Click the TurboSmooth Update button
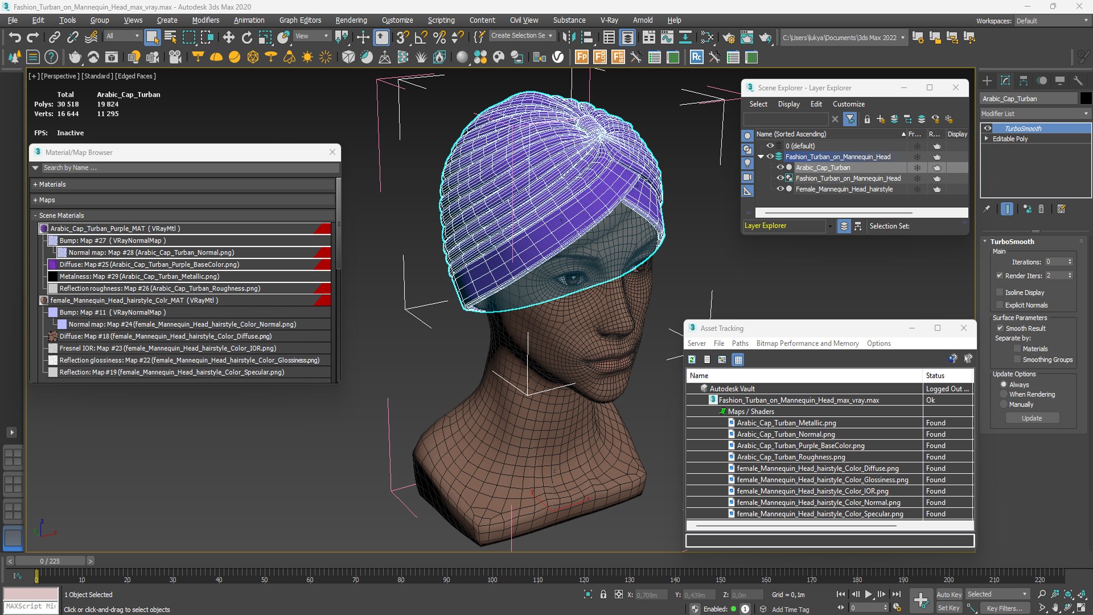 (1032, 418)
